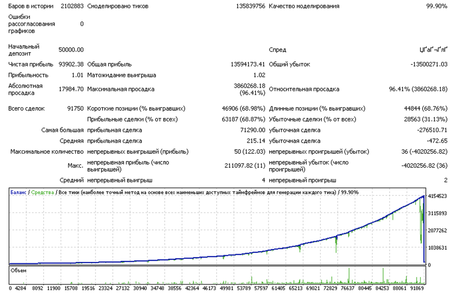Click the "Чистая прибыль" label
Image resolution: width=457 pixels, height=295 pixels.
(31, 64)
